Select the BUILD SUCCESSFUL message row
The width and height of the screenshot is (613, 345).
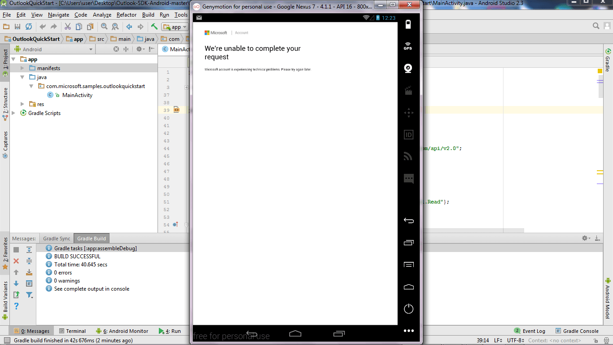click(77, 257)
